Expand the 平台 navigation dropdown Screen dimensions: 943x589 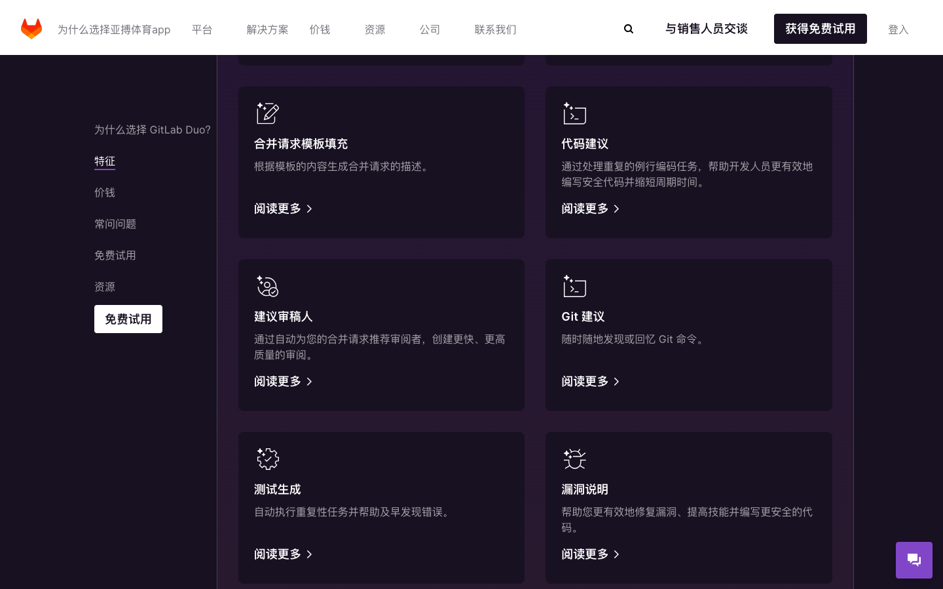(x=202, y=29)
